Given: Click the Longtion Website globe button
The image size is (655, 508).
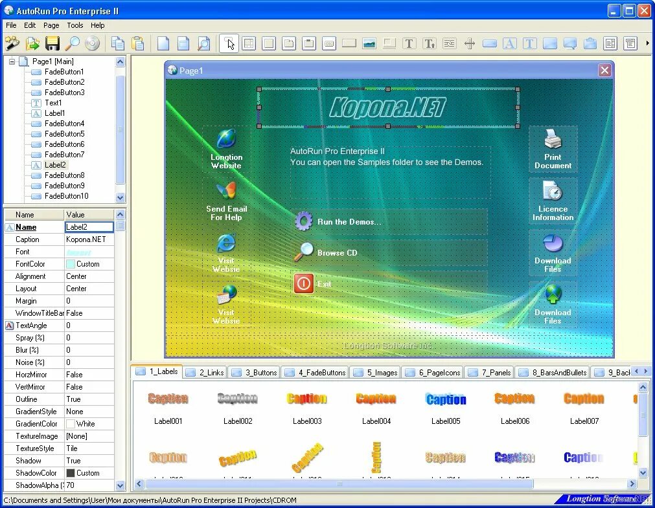Looking at the screenshot, I should coord(226,149).
